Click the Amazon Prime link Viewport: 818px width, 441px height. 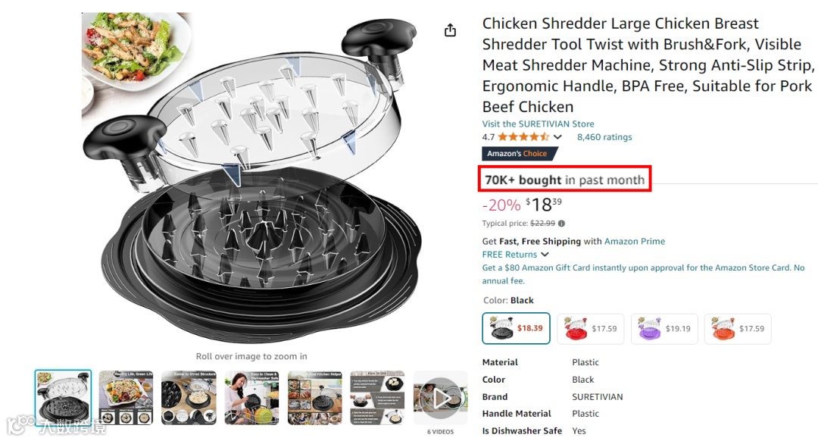click(x=635, y=242)
